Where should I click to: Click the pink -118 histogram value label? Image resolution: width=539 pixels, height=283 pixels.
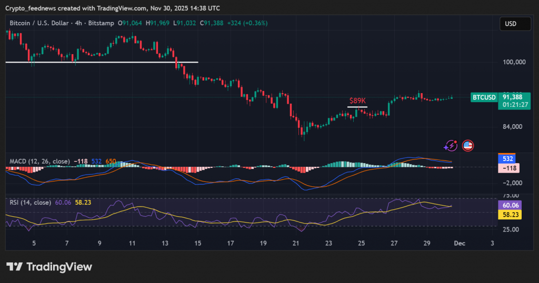click(x=508, y=168)
